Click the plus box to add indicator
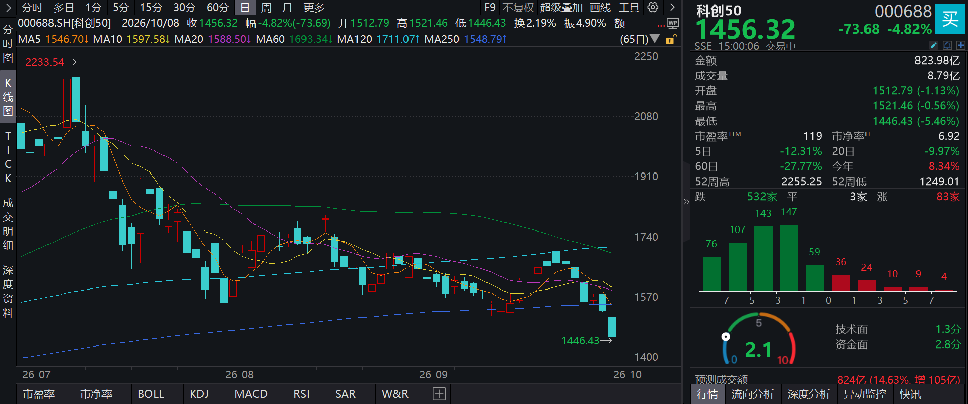Viewport: 968px width, 404px height. tap(439, 394)
